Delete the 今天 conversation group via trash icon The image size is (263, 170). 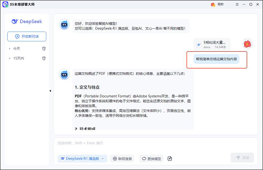pyautogui.click(x=44, y=49)
